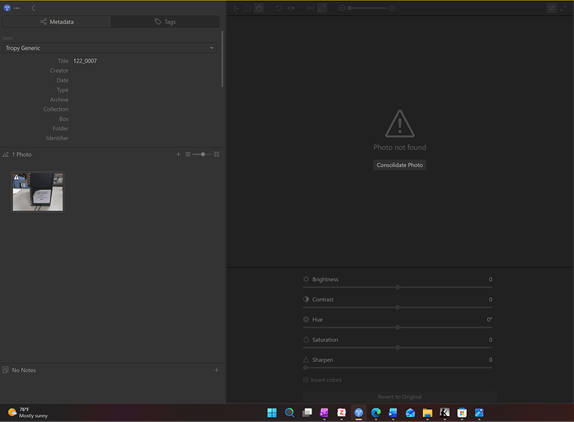Click the Type metadata field
The height and width of the screenshot is (422, 574).
[144, 90]
